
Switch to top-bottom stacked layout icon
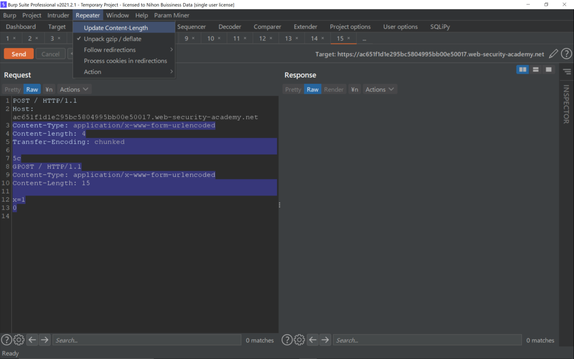(536, 70)
